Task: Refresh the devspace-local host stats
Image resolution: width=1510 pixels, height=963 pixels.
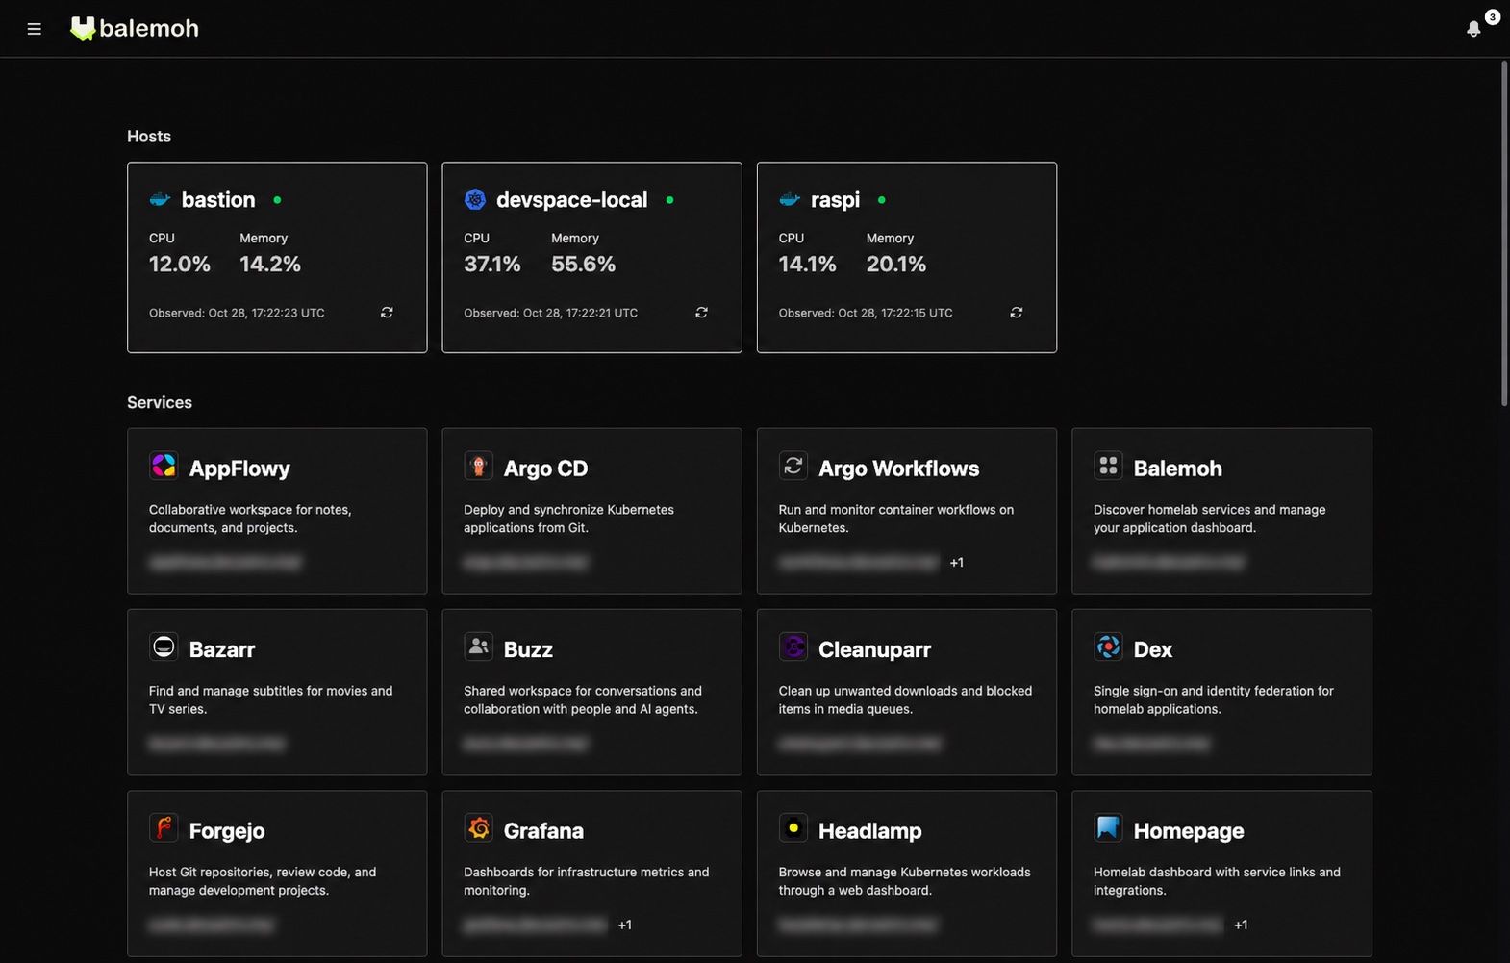Action: (701, 313)
